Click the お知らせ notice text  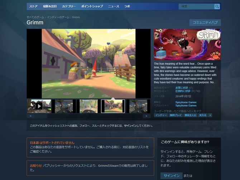coord(89,168)
